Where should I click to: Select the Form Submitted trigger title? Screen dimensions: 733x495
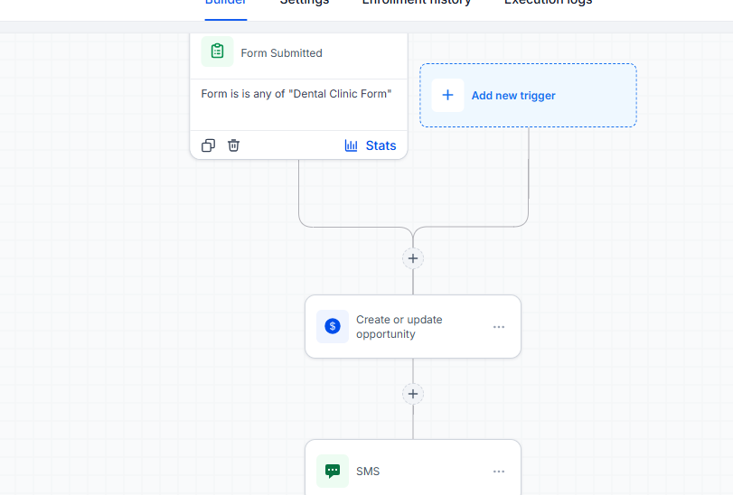(x=281, y=53)
